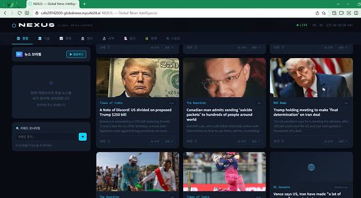Open the browser's web capture window icon
This screenshot has height=198, width=361.
(x=334, y=13)
